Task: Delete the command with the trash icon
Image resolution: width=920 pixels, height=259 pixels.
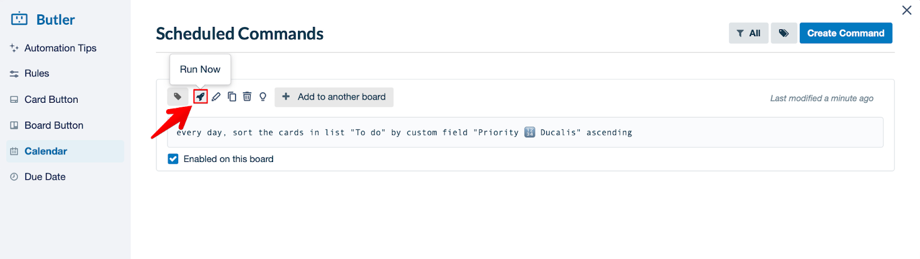Action: click(247, 96)
